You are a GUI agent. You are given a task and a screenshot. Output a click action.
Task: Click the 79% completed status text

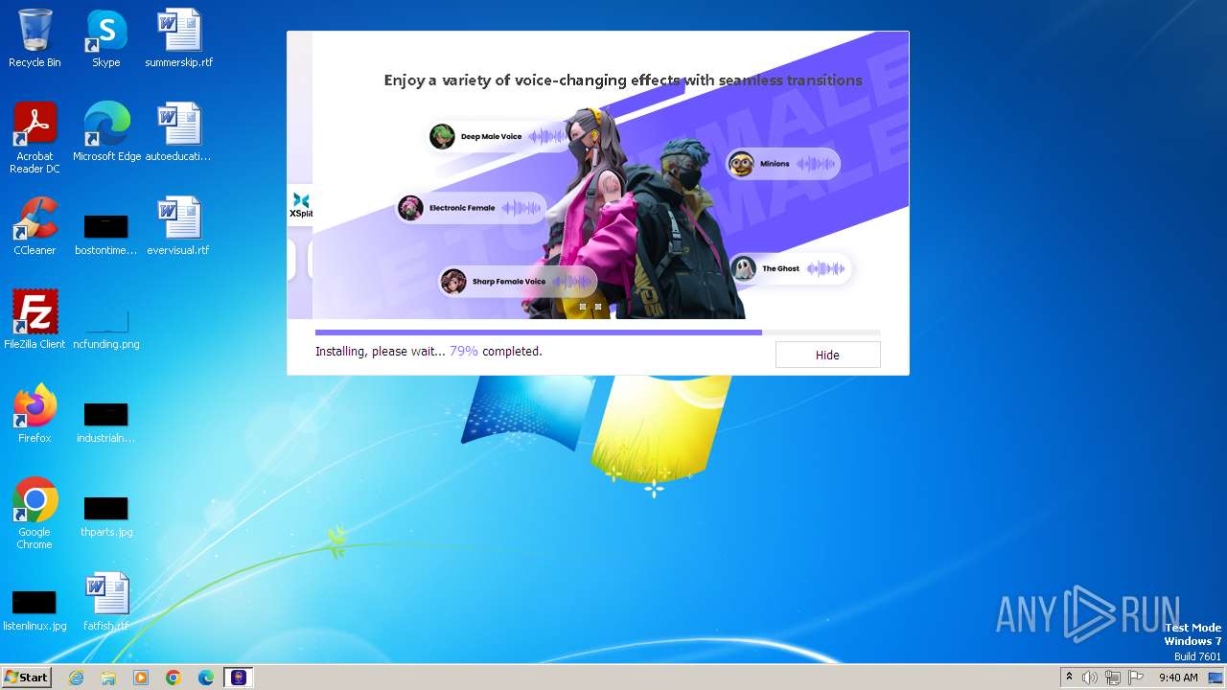[x=496, y=352]
